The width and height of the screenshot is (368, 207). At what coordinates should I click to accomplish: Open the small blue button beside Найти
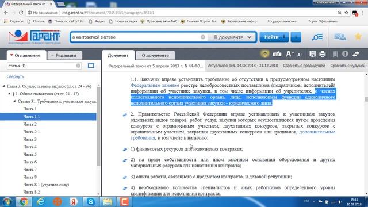pos(296,37)
